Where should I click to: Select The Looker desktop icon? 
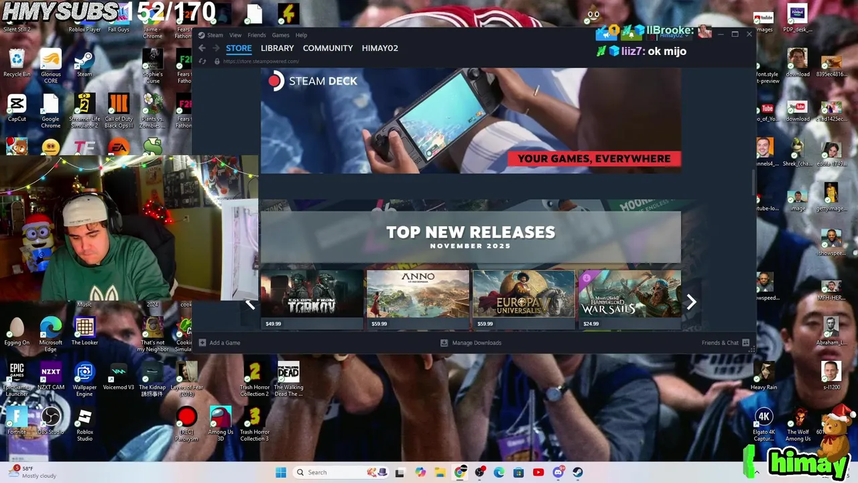click(x=84, y=331)
